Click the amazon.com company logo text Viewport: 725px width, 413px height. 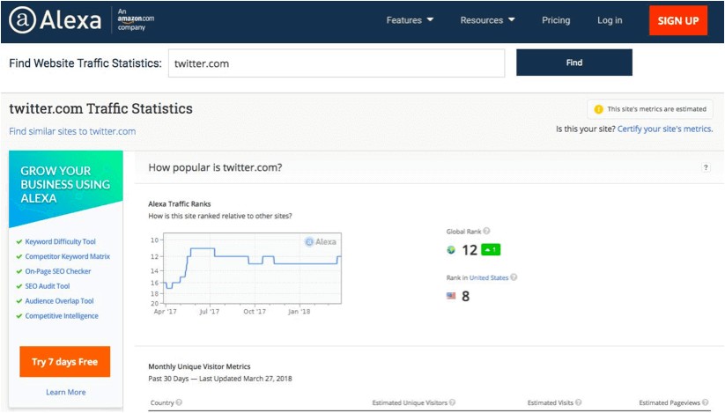pyautogui.click(x=136, y=19)
